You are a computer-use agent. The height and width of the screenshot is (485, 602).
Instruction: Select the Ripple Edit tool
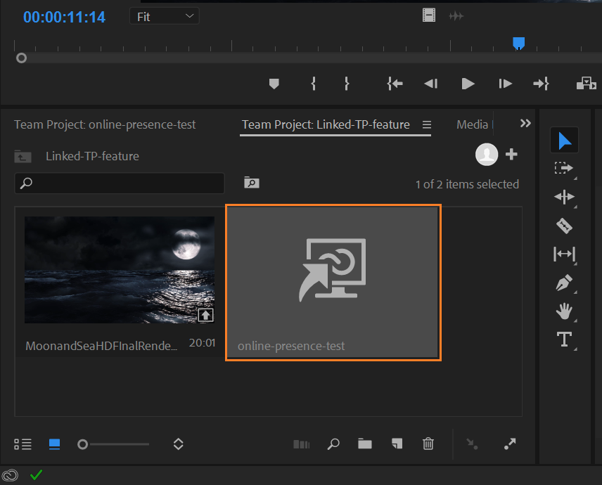pos(564,198)
